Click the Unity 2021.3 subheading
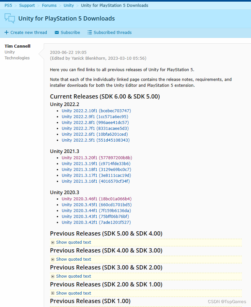251x307 pixels. (x=65, y=151)
